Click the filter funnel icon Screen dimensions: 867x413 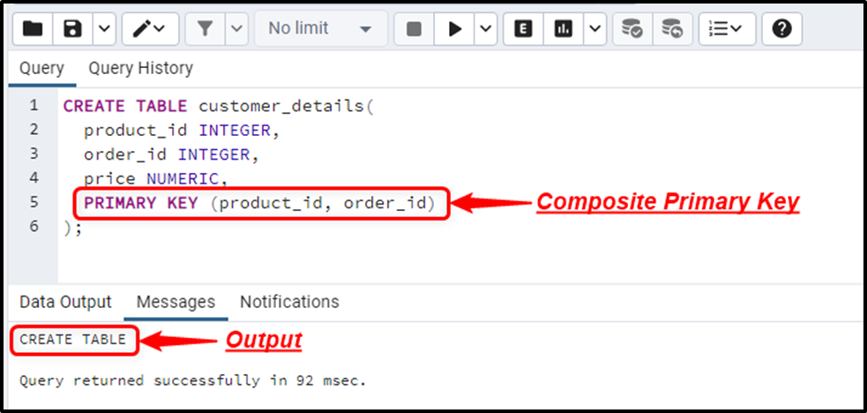point(206,29)
